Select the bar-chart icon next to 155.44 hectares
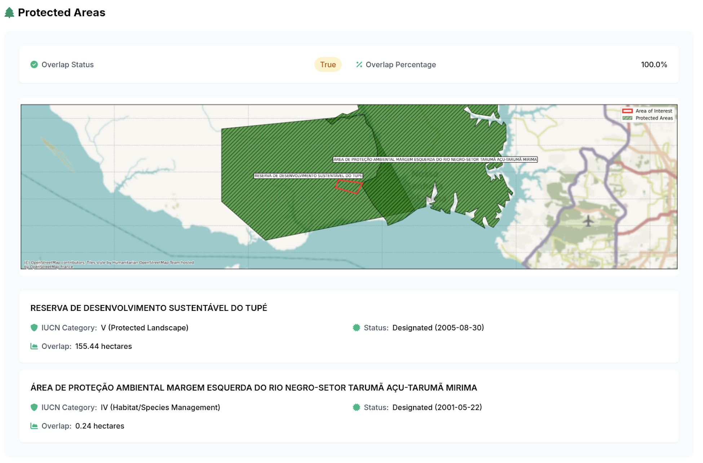 [34, 346]
